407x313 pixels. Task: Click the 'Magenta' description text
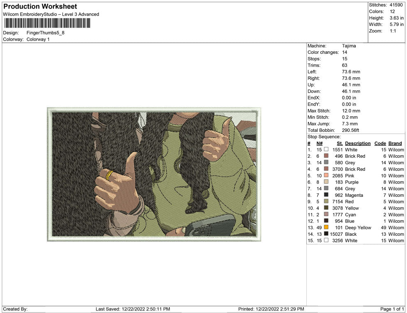(x=354, y=195)
